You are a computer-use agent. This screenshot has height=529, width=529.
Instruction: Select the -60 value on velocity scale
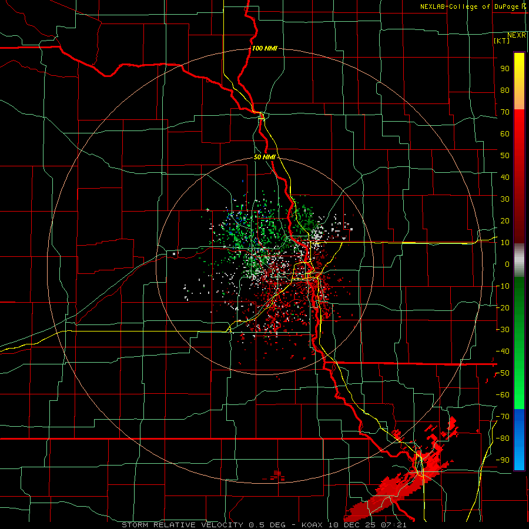(503, 395)
